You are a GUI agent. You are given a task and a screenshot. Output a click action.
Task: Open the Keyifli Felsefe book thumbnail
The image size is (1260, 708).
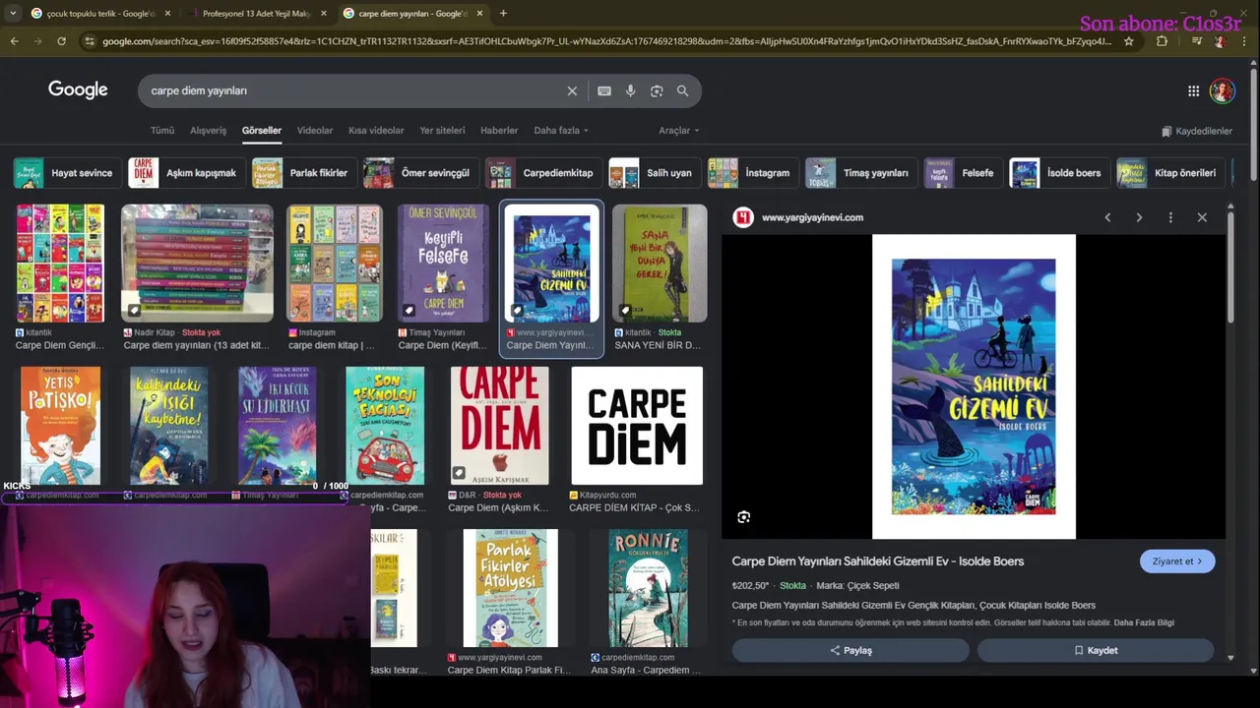coord(442,264)
